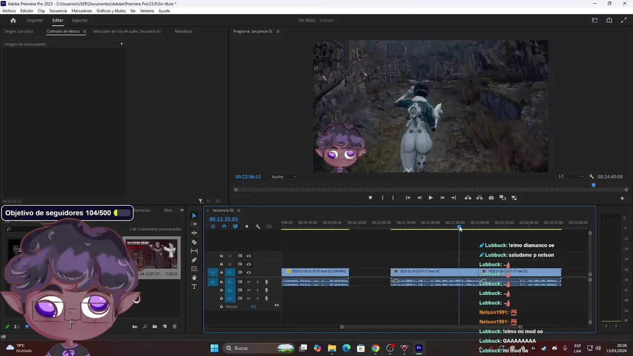The height and width of the screenshot is (356, 633).
Task: Click the Play button in Program monitor
Action: coord(431,198)
